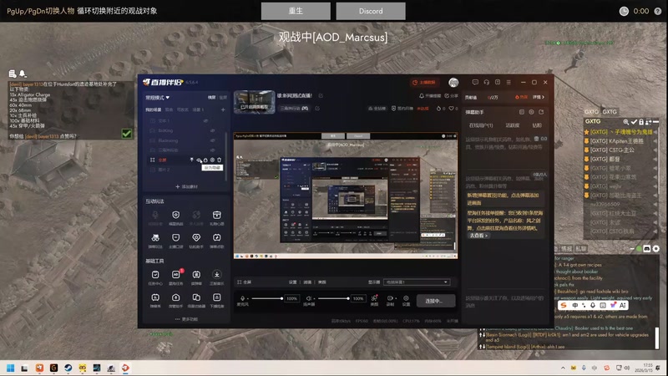
Task: Click the user avatar in streaming app header
Action: point(453,82)
